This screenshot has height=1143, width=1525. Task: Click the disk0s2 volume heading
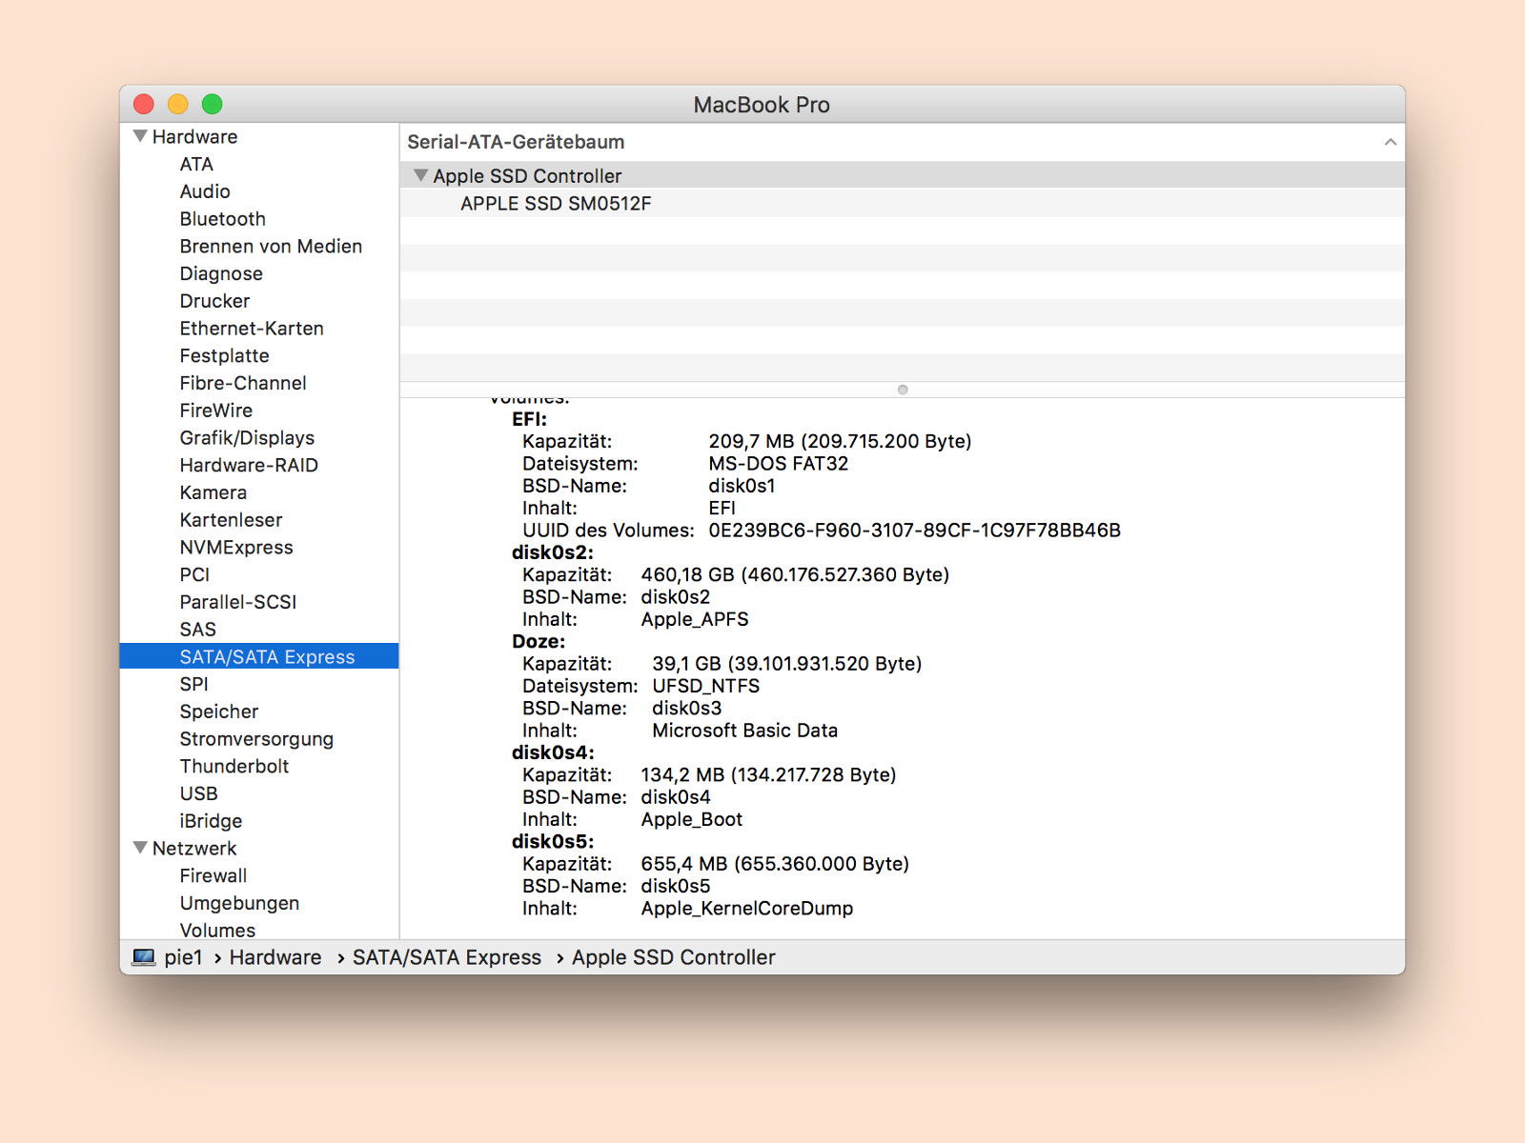(553, 552)
